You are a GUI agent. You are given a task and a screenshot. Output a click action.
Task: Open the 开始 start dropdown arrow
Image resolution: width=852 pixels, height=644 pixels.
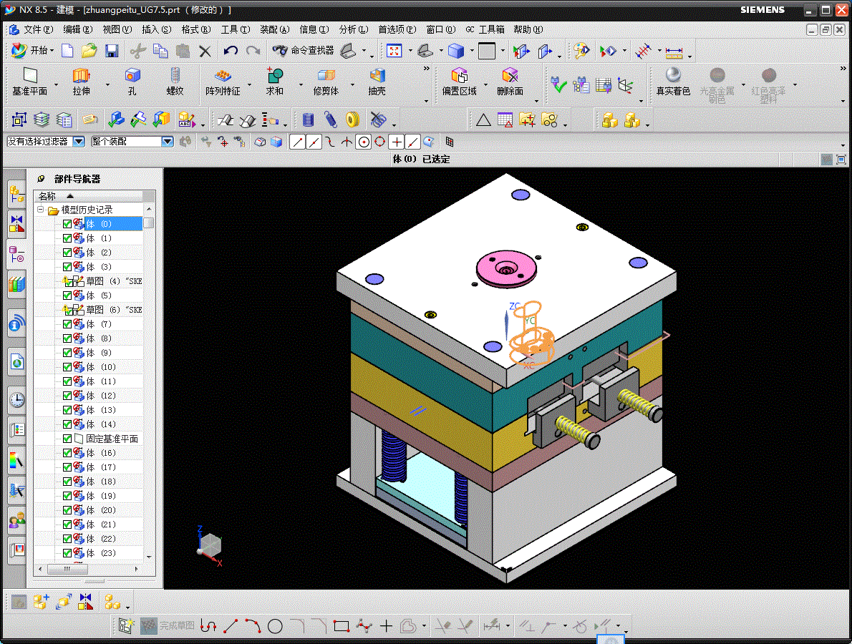click(52, 51)
